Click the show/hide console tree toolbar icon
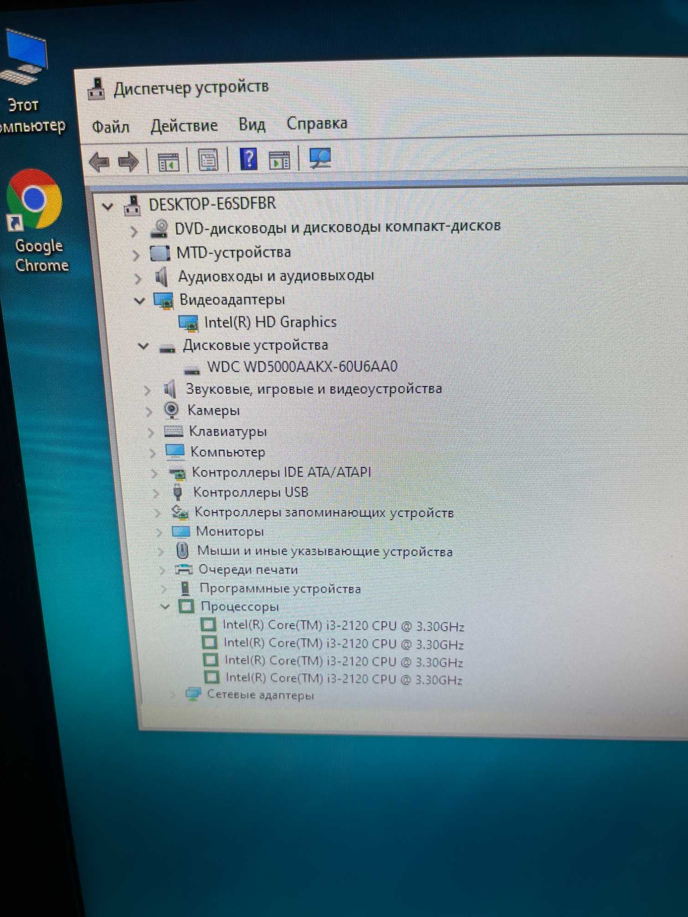The width and height of the screenshot is (688, 917). (168, 162)
